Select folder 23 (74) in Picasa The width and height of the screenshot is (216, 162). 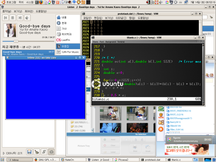[x=78, y=127]
